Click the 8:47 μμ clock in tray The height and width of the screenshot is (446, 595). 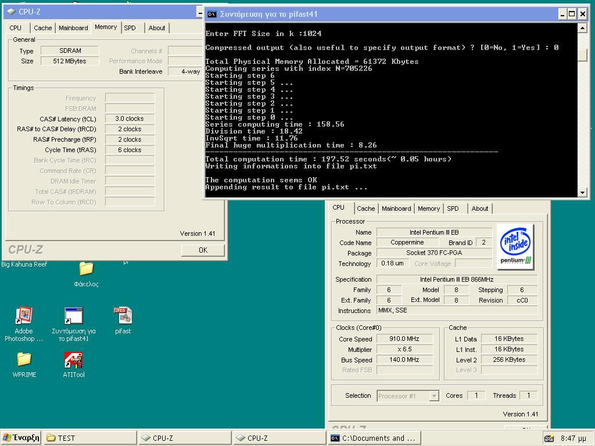click(574, 438)
